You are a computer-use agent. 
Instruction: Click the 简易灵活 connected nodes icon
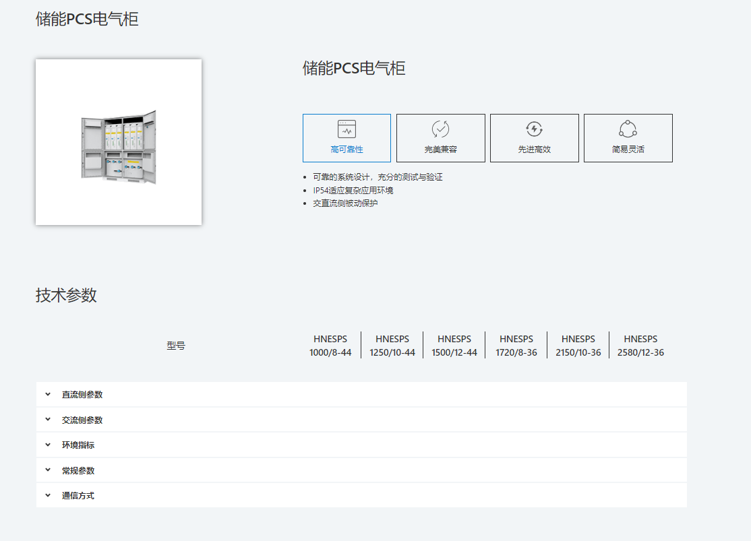(628, 129)
